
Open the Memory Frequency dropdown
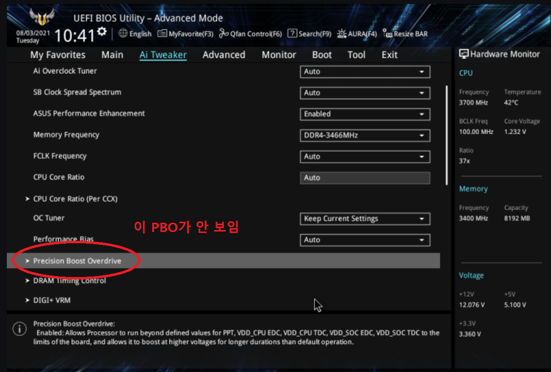click(x=365, y=135)
